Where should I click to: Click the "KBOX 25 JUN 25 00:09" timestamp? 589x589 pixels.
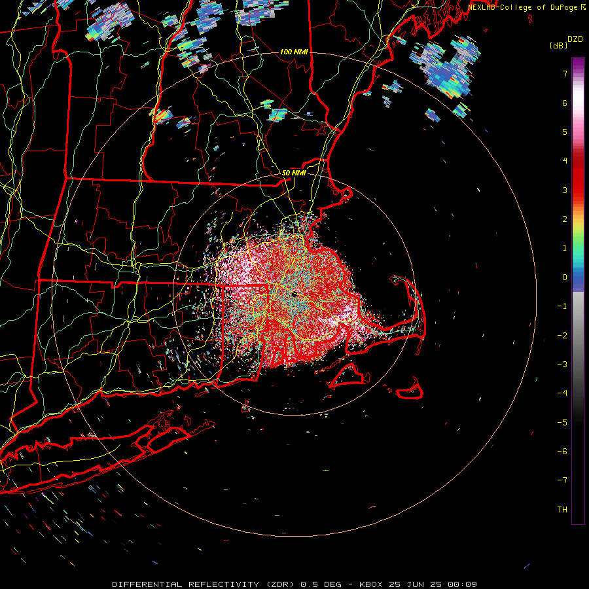(418, 584)
